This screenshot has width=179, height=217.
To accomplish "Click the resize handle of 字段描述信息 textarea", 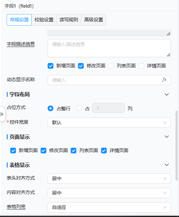I will click(x=168, y=55).
